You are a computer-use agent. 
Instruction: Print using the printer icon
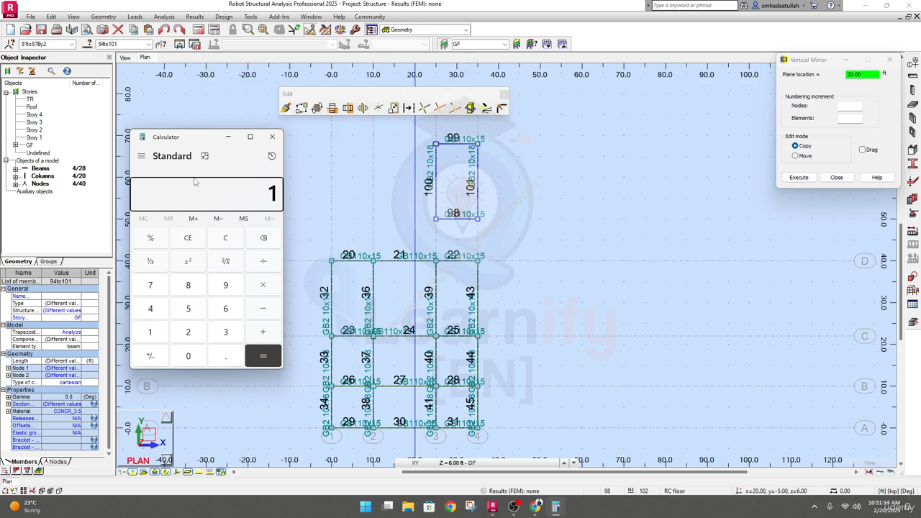click(56, 29)
